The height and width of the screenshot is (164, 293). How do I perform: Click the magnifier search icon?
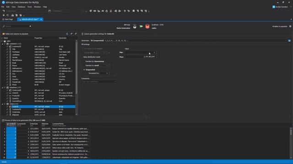point(4,26)
